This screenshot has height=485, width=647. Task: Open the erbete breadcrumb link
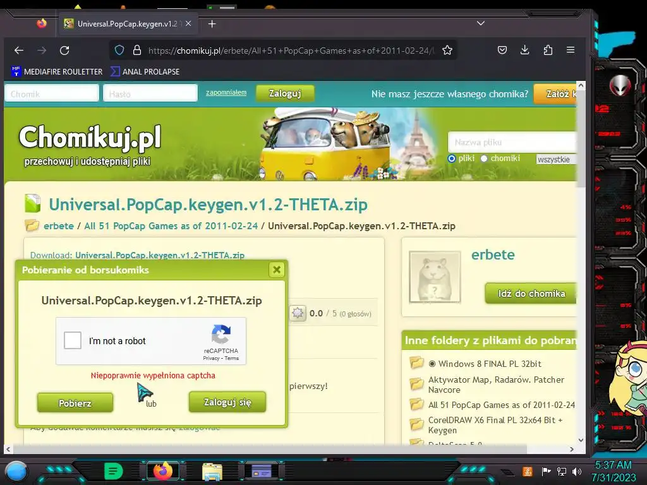coord(59,226)
